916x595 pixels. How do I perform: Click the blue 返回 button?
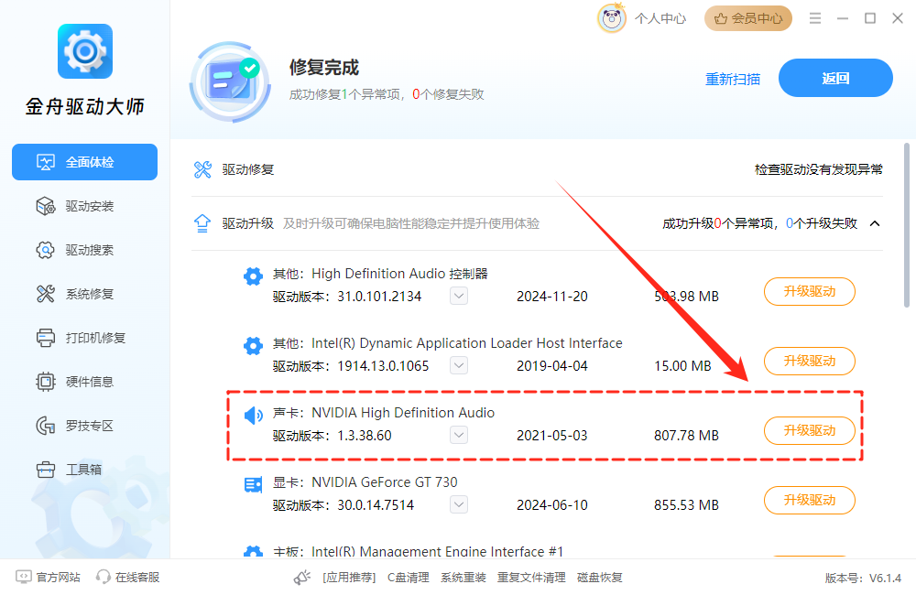(835, 78)
